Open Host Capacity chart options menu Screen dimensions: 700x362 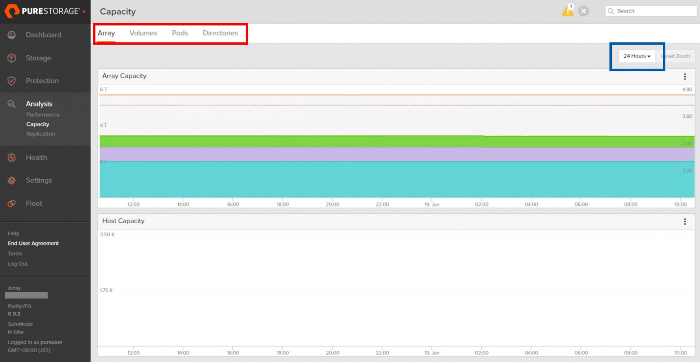click(685, 221)
